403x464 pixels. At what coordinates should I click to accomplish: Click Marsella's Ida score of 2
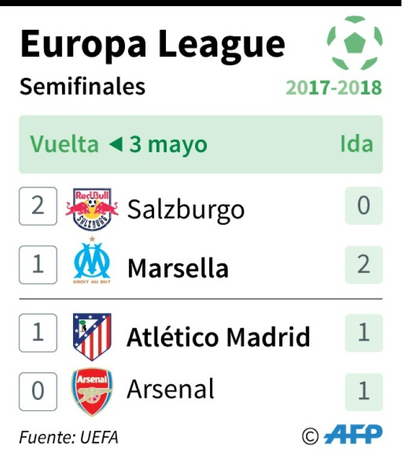click(364, 265)
